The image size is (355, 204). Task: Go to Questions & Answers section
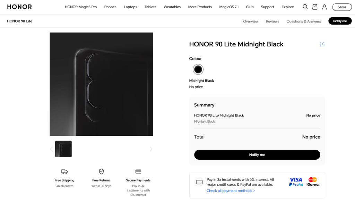click(x=304, y=21)
